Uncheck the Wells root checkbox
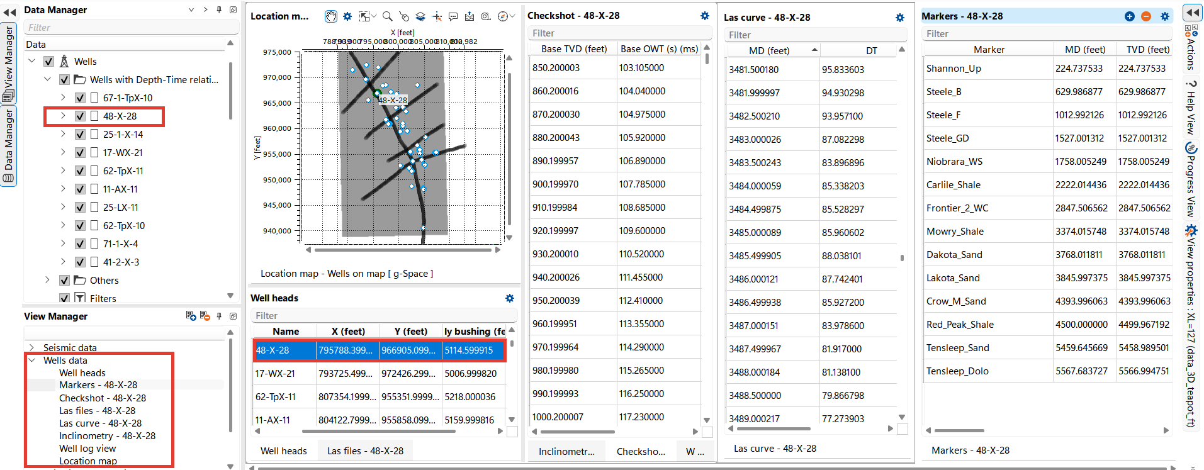The height and width of the screenshot is (470, 1204). click(48, 61)
